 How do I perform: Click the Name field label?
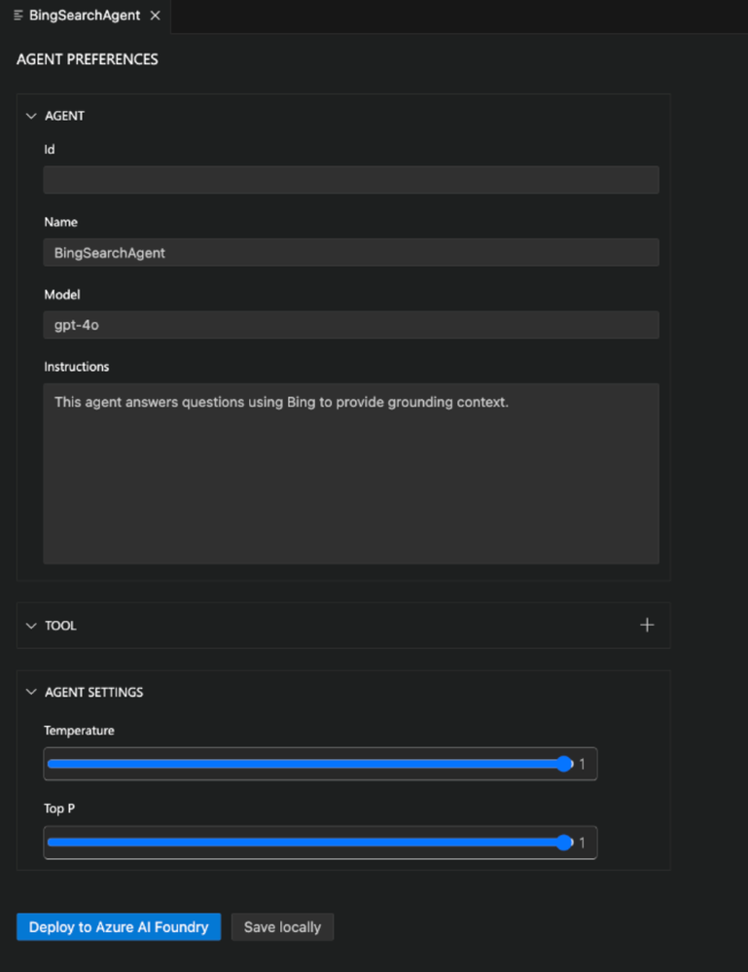60,222
